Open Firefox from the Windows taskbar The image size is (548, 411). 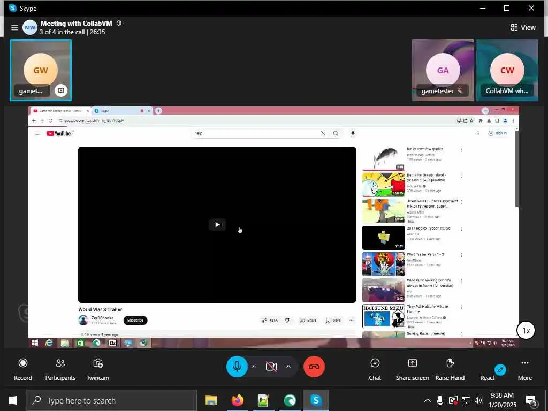click(x=237, y=400)
